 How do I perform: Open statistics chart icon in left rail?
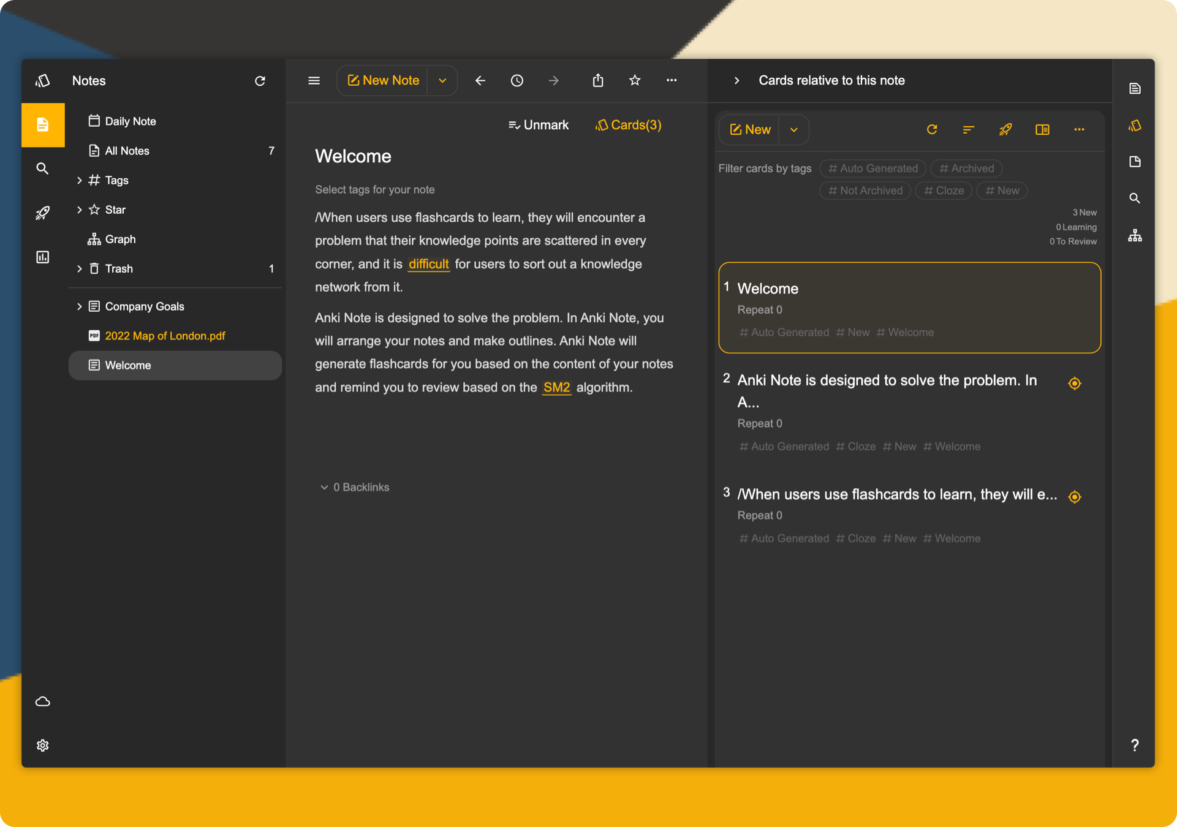click(x=42, y=257)
